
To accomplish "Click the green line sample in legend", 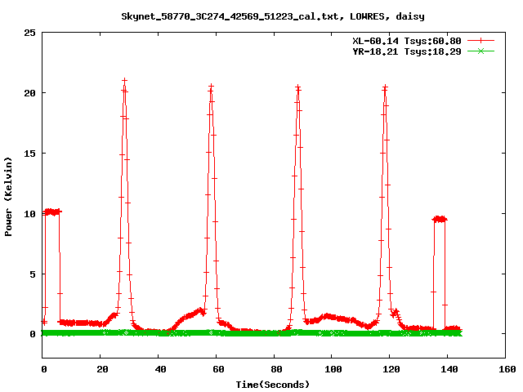I will (481, 51).
